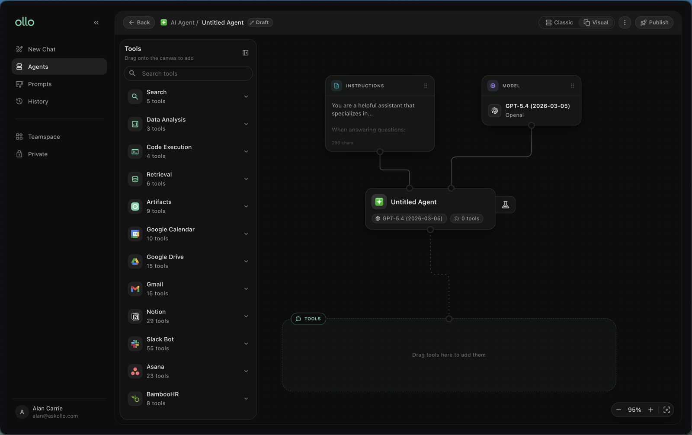
Task: Click the Google Drive icon
Action: click(x=135, y=261)
